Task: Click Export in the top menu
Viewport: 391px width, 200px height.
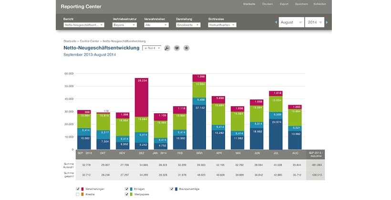Action: pyautogui.click(x=284, y=4)
